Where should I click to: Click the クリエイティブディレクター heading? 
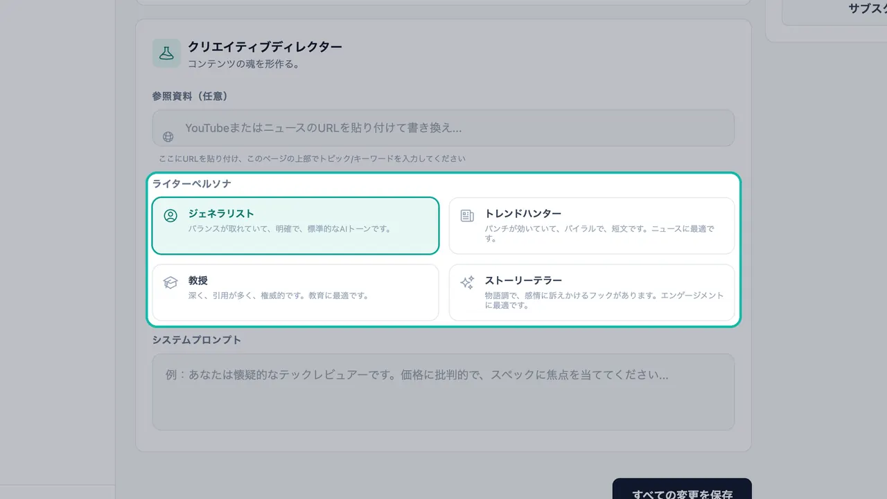(265, 47)
